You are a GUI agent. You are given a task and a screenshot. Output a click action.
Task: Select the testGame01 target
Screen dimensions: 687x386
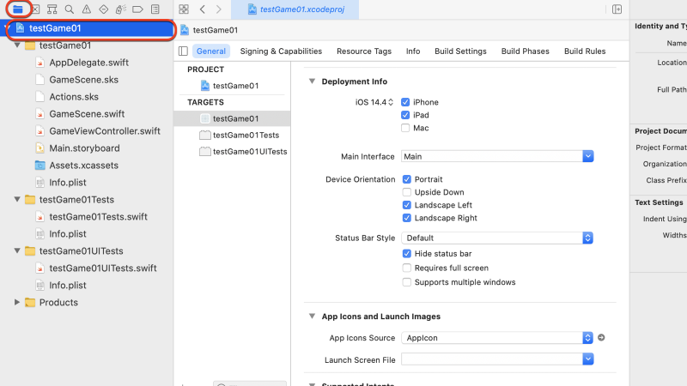pos(232,118)
